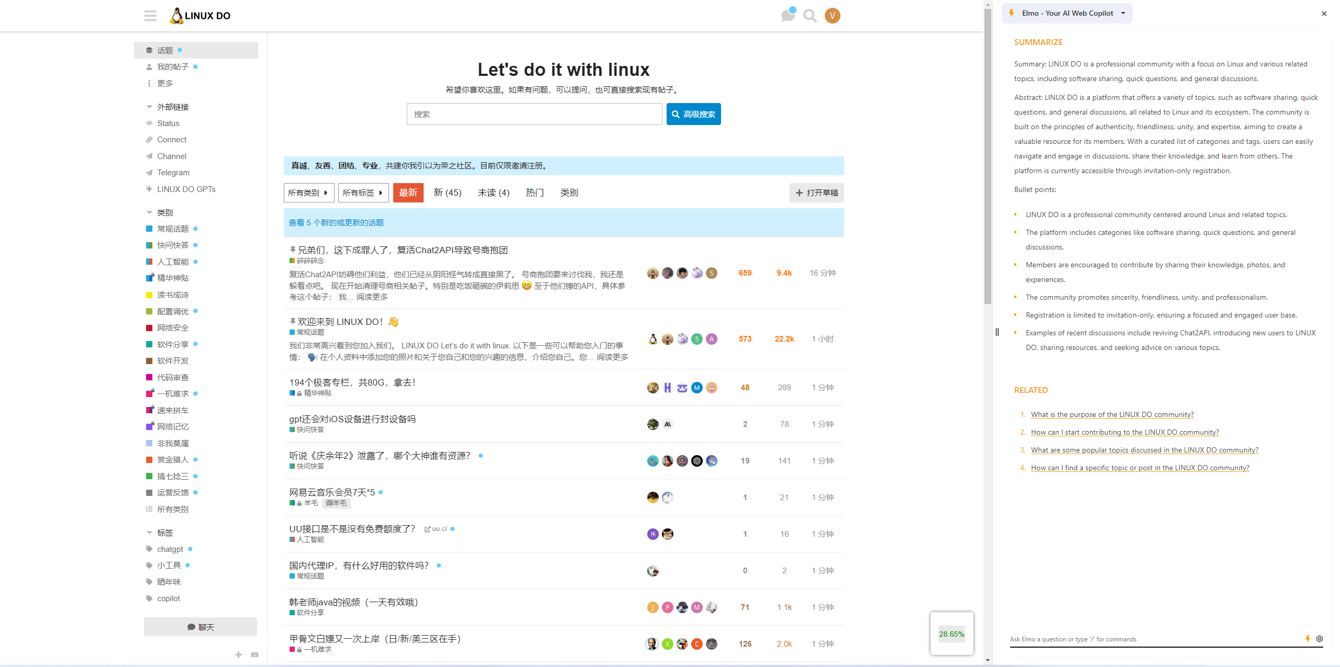
Task: Click the page vertical scrollbar
Action: 988,157
